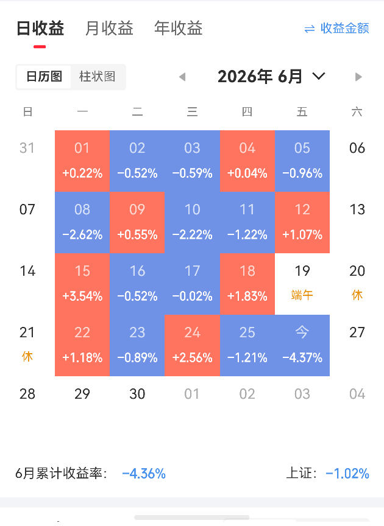The height and width of the screenshot is (526, 384).
Task: Open the 月收益 tab
Action: tap(109, 28)
